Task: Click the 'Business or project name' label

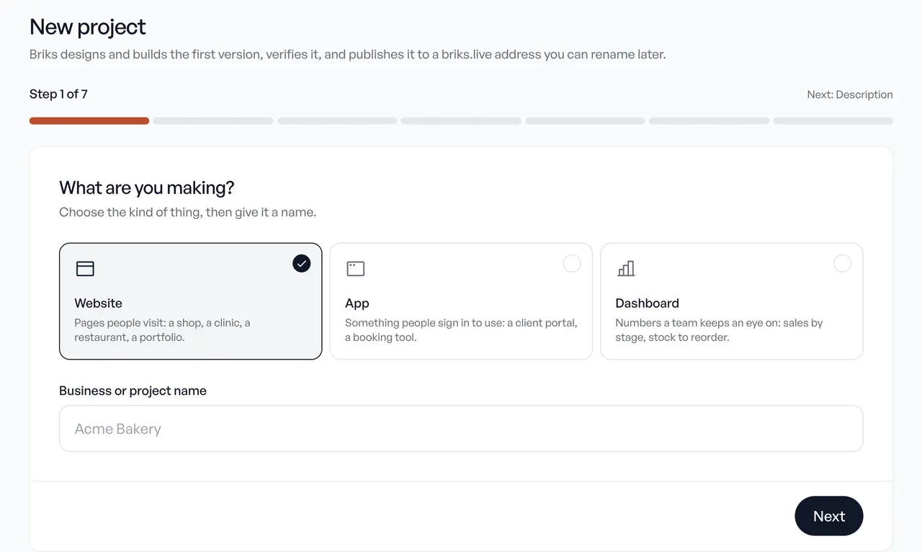Action: [133, 391]
